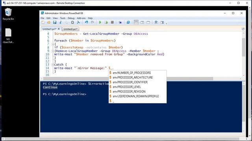This screenshot has height=141, width=252.
Task: Click -BackgroundColor parameter on line 10
Action: pos(141,54)
